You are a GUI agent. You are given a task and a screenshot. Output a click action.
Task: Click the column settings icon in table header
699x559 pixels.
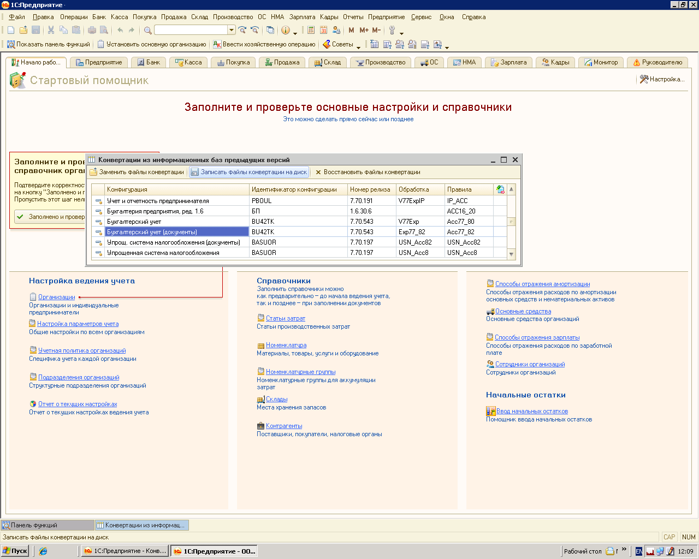click(x=500, y=189)
